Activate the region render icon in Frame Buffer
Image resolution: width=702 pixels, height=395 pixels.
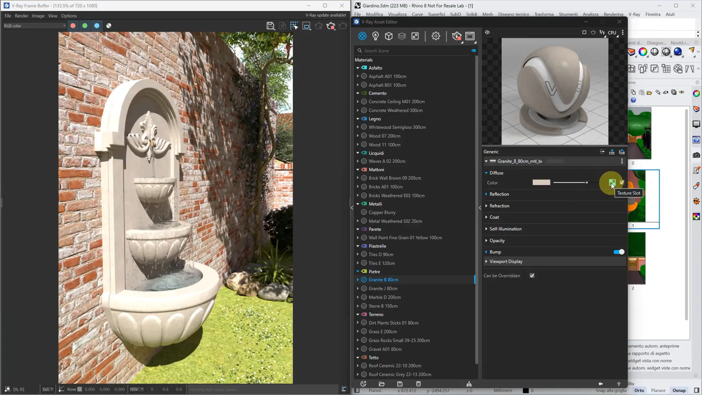pyautogui.click(x=306, y=26)
